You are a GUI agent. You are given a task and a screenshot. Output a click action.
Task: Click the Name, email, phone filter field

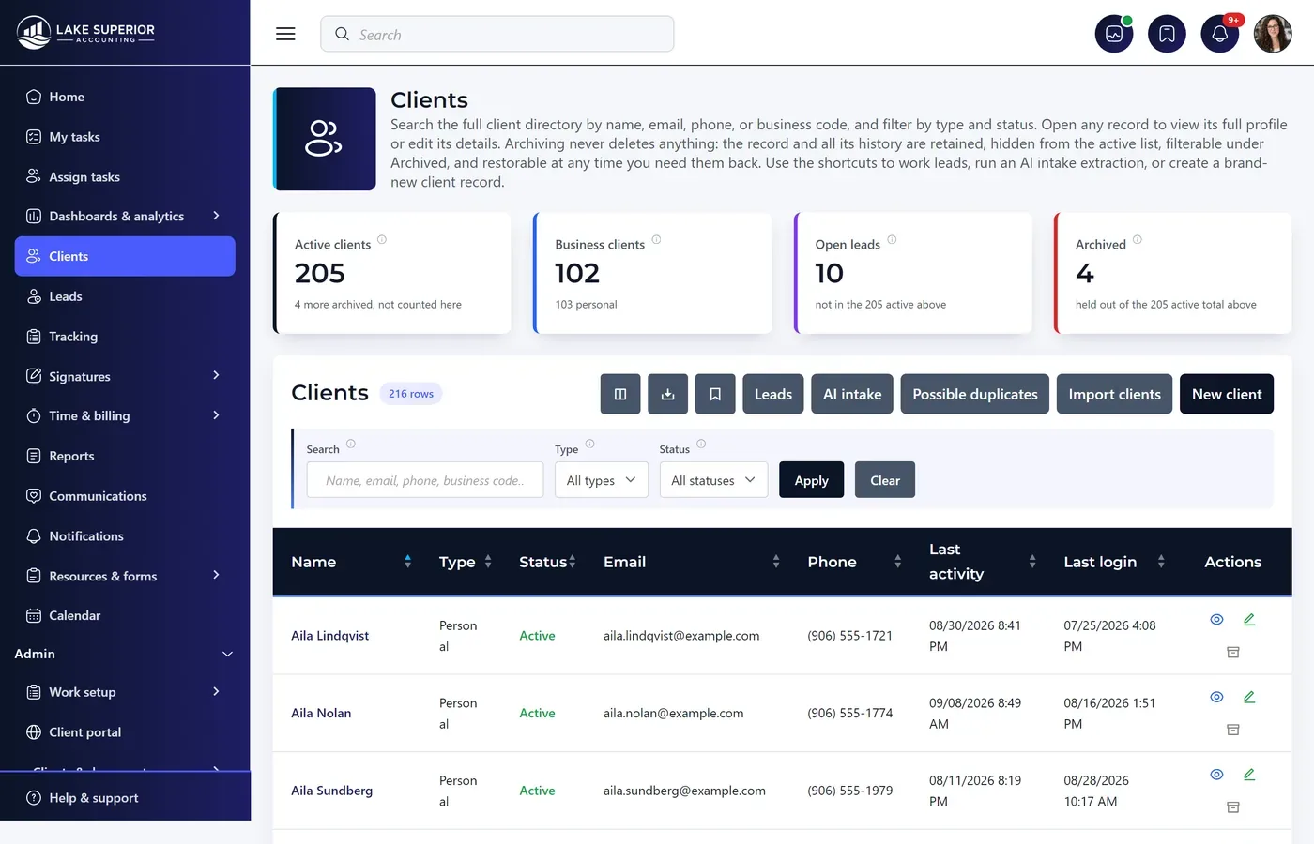[x=425, y=480]
